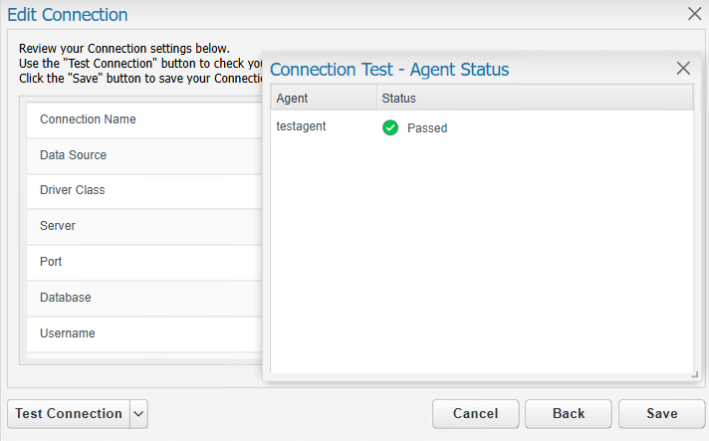
Task: Click the popup resize grip corner
Action: 695,374
